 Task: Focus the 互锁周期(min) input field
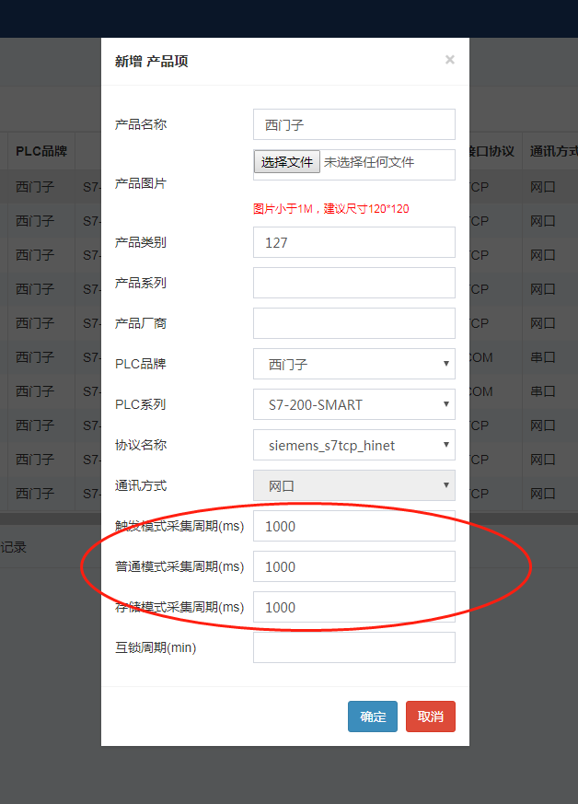(x=353, y=647)
